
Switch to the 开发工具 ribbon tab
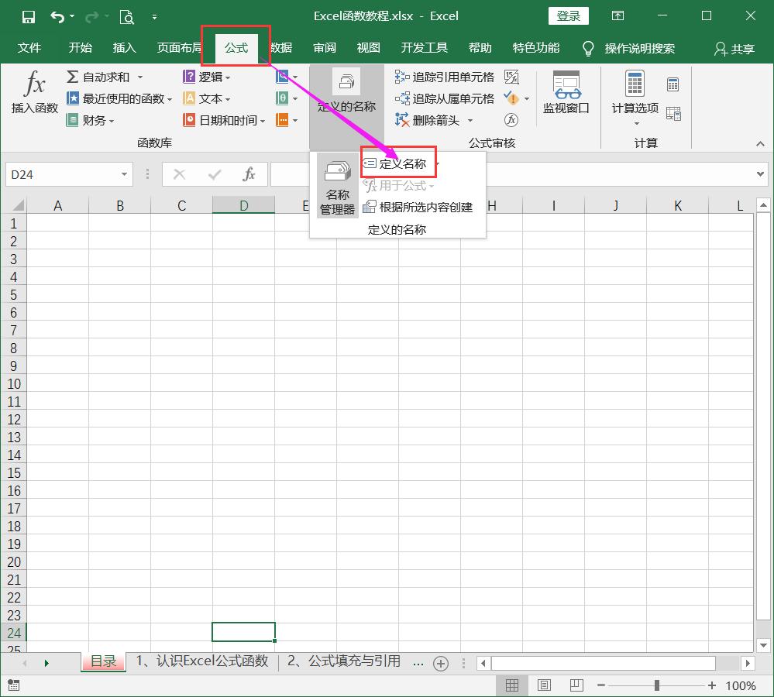424,47
